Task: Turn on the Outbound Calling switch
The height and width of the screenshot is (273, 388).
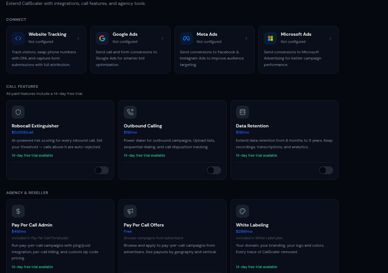Action: (214, 170)
